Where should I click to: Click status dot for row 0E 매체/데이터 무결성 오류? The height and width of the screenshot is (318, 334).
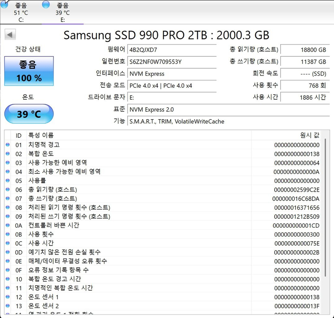[x=8, y=261]
